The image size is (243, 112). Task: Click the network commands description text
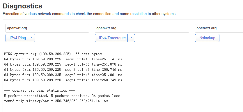(90, 14)
